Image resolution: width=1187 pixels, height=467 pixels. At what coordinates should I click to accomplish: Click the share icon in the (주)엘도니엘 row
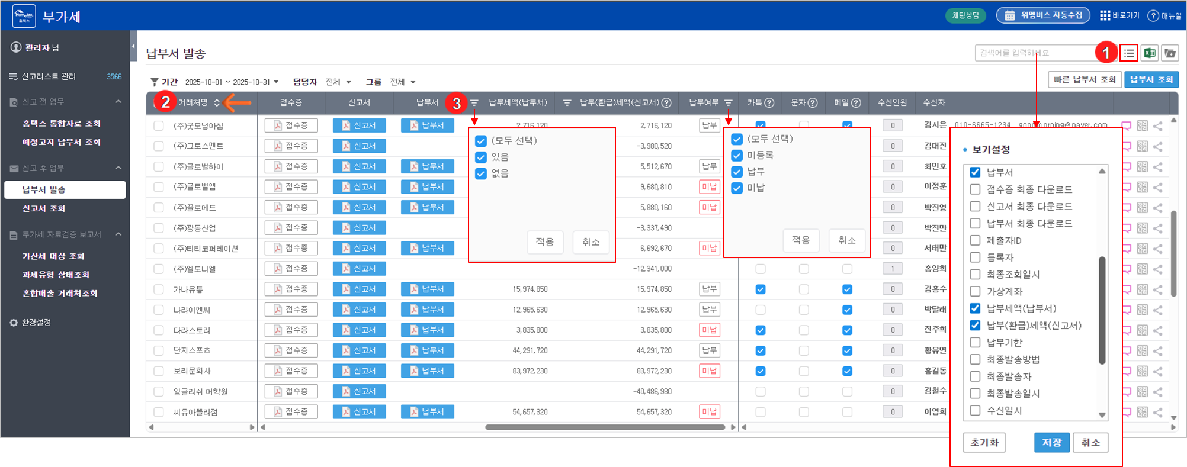(1158, 269)
